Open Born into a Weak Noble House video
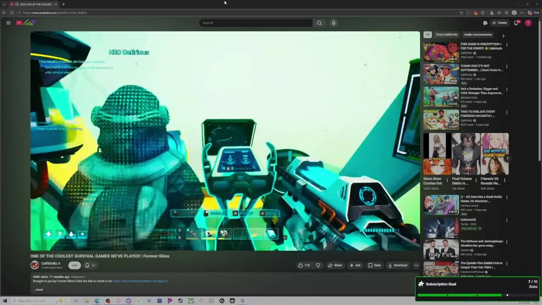The height and width of the screenshot is (305, 542). tap(441, 205)
